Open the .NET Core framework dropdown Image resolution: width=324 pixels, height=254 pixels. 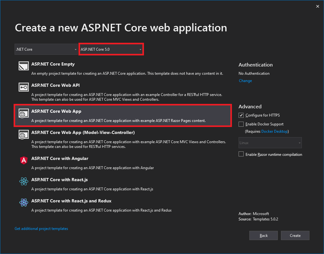click(x=46, y=49)
